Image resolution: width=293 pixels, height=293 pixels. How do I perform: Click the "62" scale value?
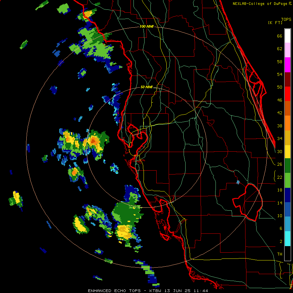(280, 49)
